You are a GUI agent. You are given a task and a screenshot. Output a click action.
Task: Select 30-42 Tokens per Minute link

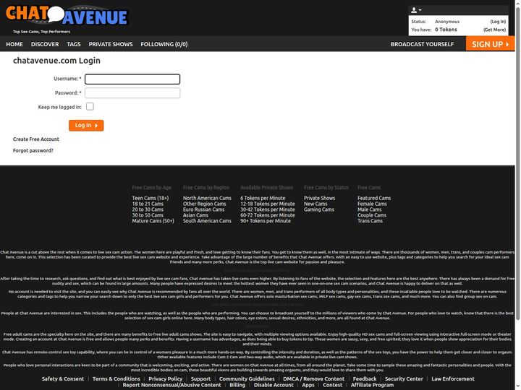[268, 209]
